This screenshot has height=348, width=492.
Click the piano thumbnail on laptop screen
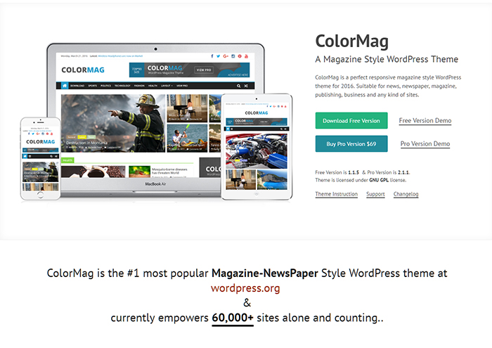[x=187, y=108]
